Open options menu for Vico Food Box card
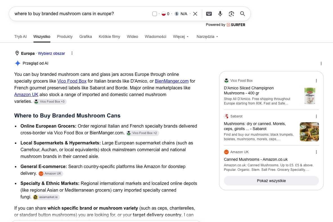 (316, 81)
